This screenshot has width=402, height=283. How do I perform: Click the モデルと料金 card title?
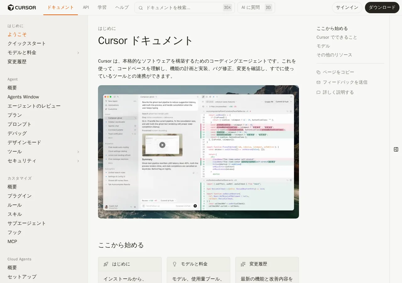194,264
